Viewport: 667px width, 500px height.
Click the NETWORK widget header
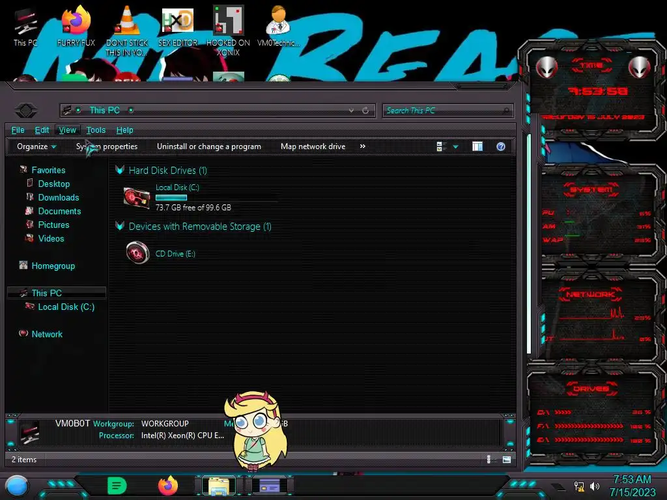[591, 294]
